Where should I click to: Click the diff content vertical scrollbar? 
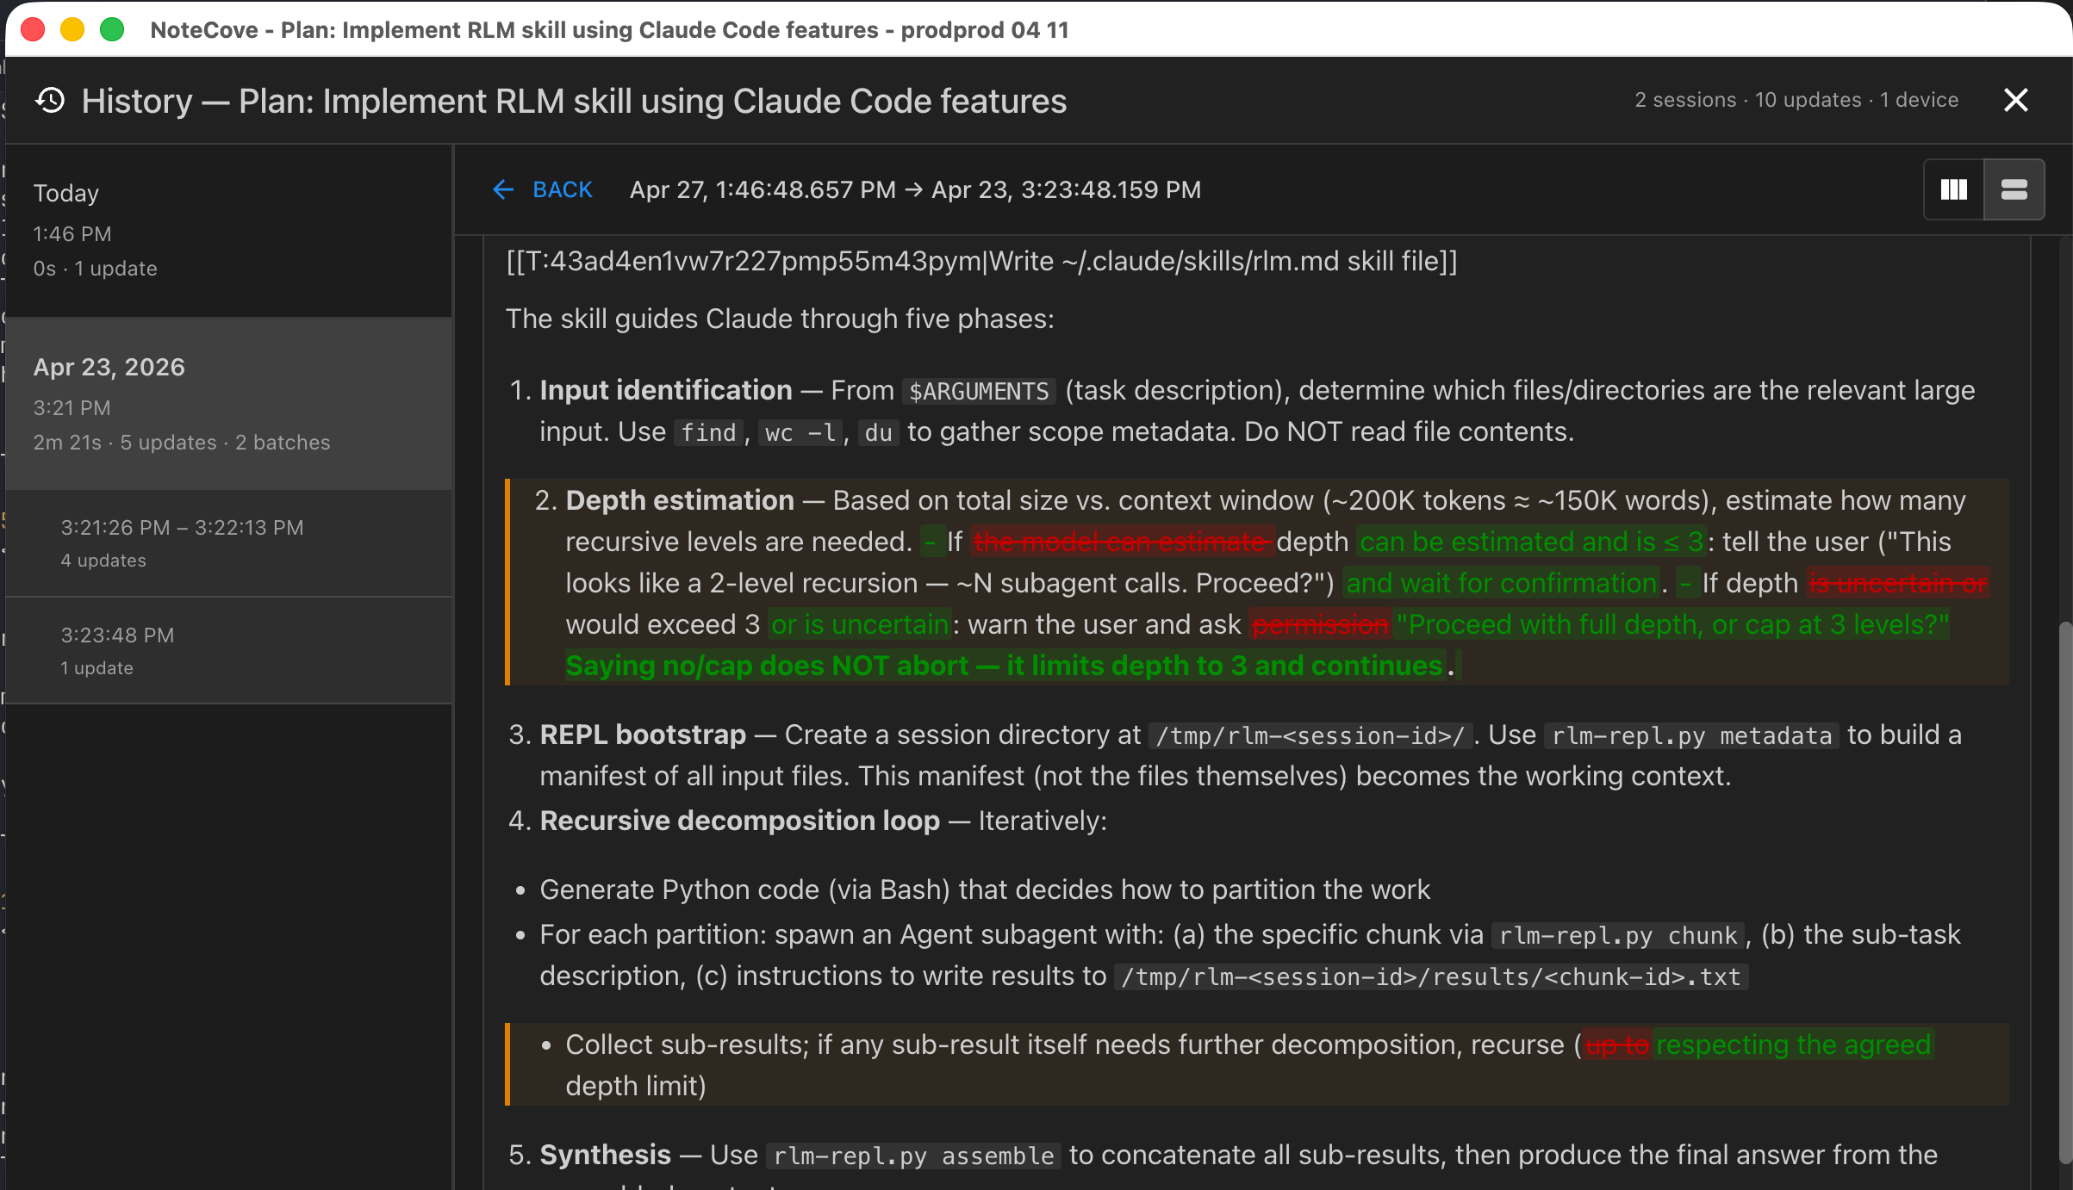[2064, 891]
